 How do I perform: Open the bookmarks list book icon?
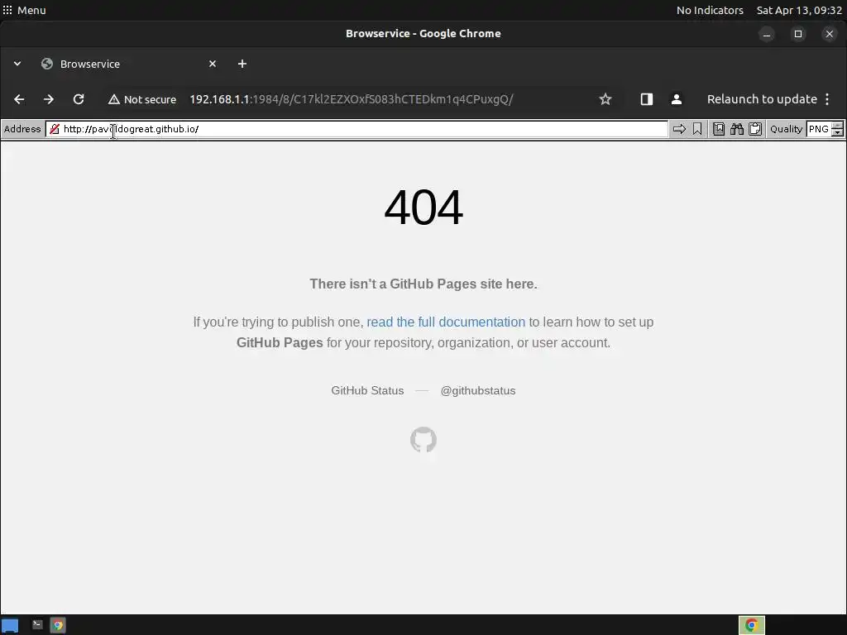tap(719, 129)
